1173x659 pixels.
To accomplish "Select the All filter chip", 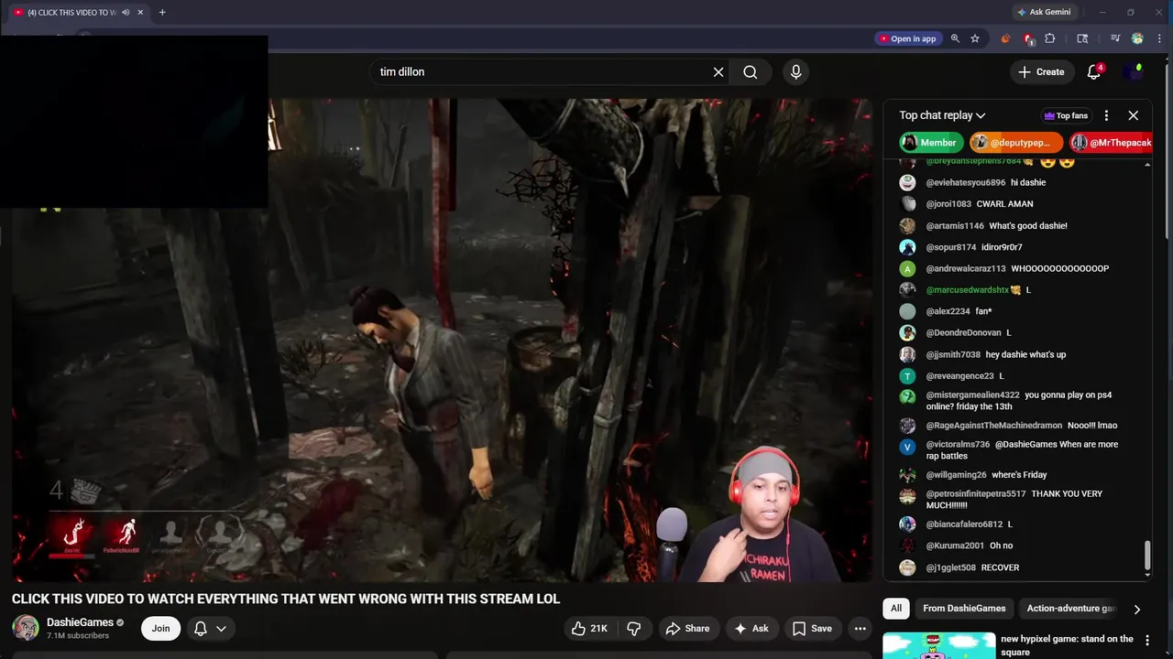I will coord(896,609).
